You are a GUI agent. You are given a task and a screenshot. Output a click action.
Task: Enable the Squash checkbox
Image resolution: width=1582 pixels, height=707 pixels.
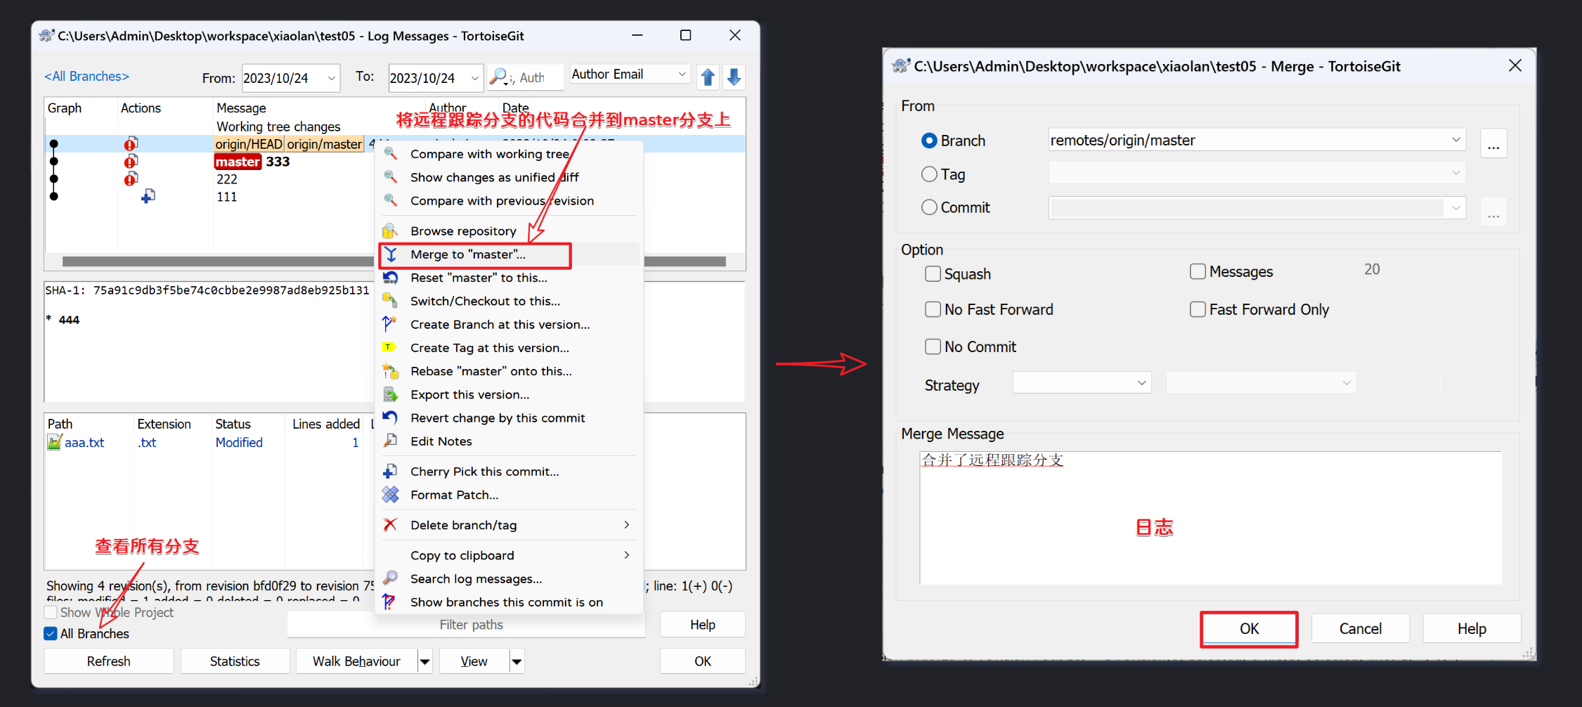[933, 274]
